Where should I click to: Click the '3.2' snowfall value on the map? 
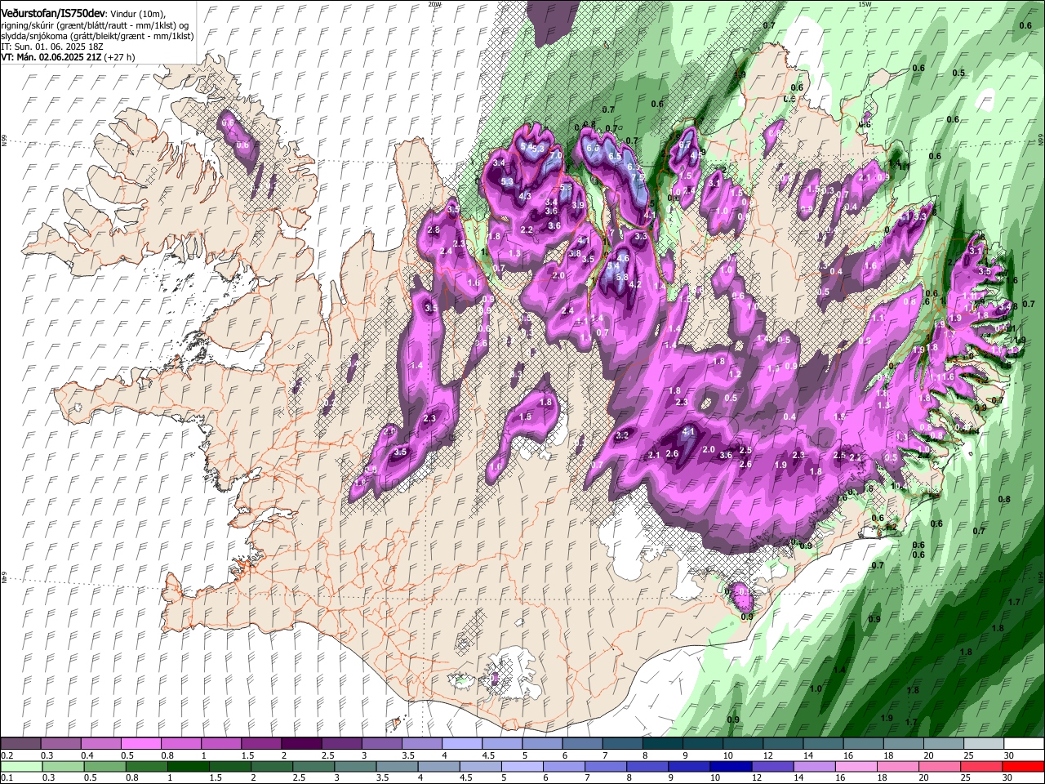click(622, 435)
